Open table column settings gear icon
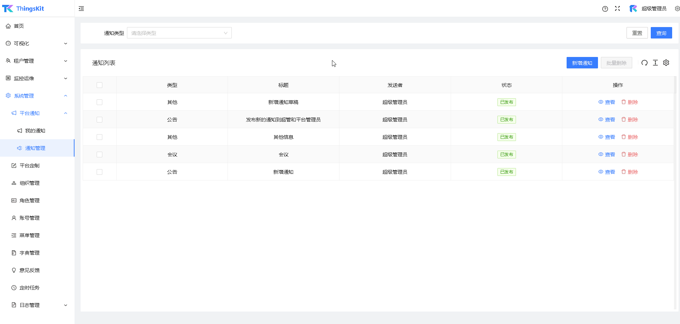This screenshot has height=324, width=680. coord(666,63)
